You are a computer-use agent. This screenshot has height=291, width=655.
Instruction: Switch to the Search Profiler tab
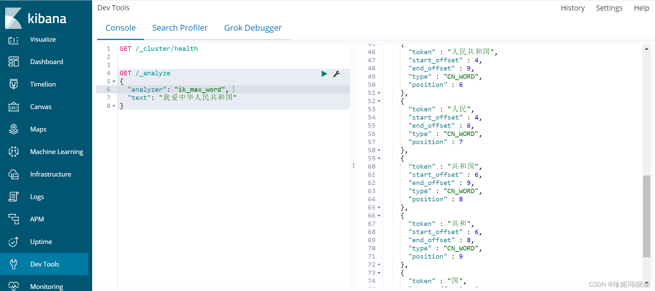180,28
